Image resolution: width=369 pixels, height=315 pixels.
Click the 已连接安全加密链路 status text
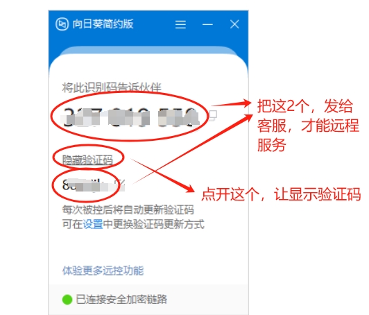tap(121, 300)
